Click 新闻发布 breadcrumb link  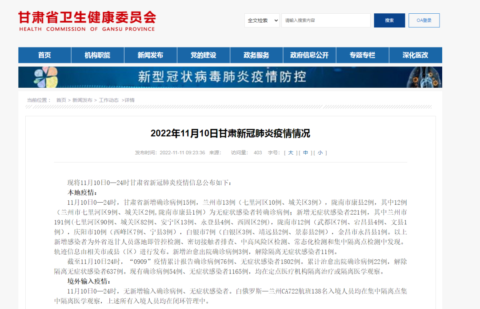pyautogui.click(x=82, y=100)
